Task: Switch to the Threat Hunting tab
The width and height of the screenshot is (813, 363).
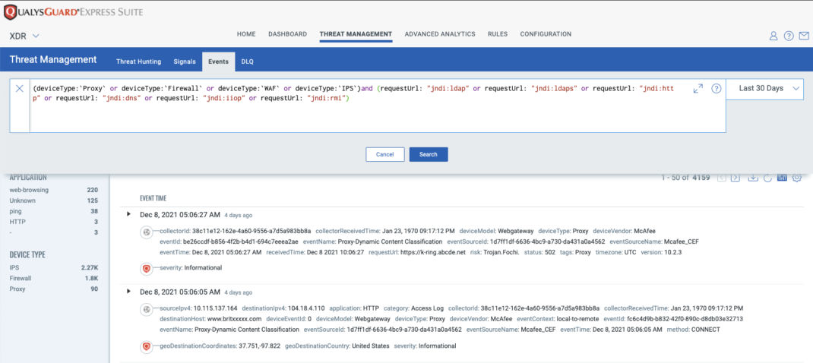Action: pos(138,62)
